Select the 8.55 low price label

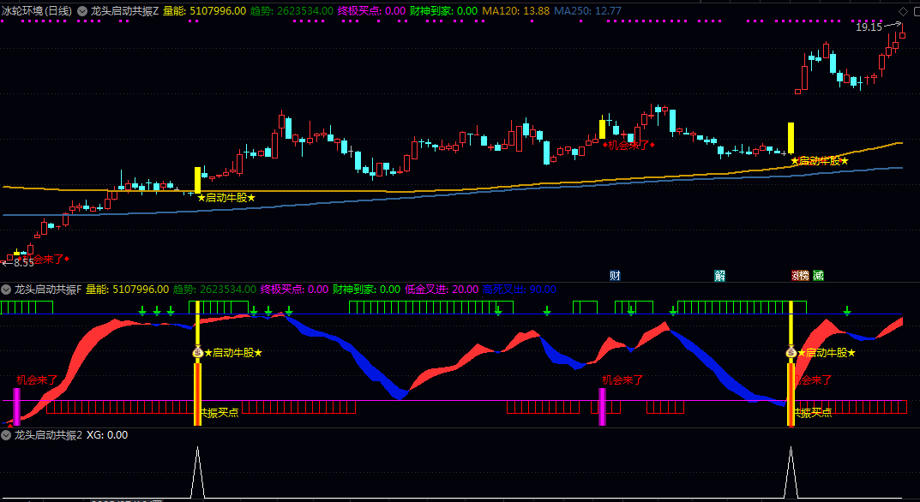[x=23, y=263]
